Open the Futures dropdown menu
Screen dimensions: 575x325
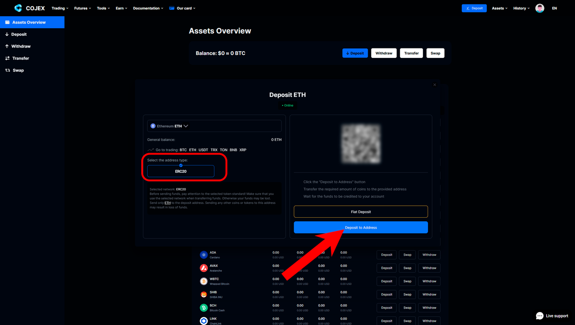click(82, 8)
